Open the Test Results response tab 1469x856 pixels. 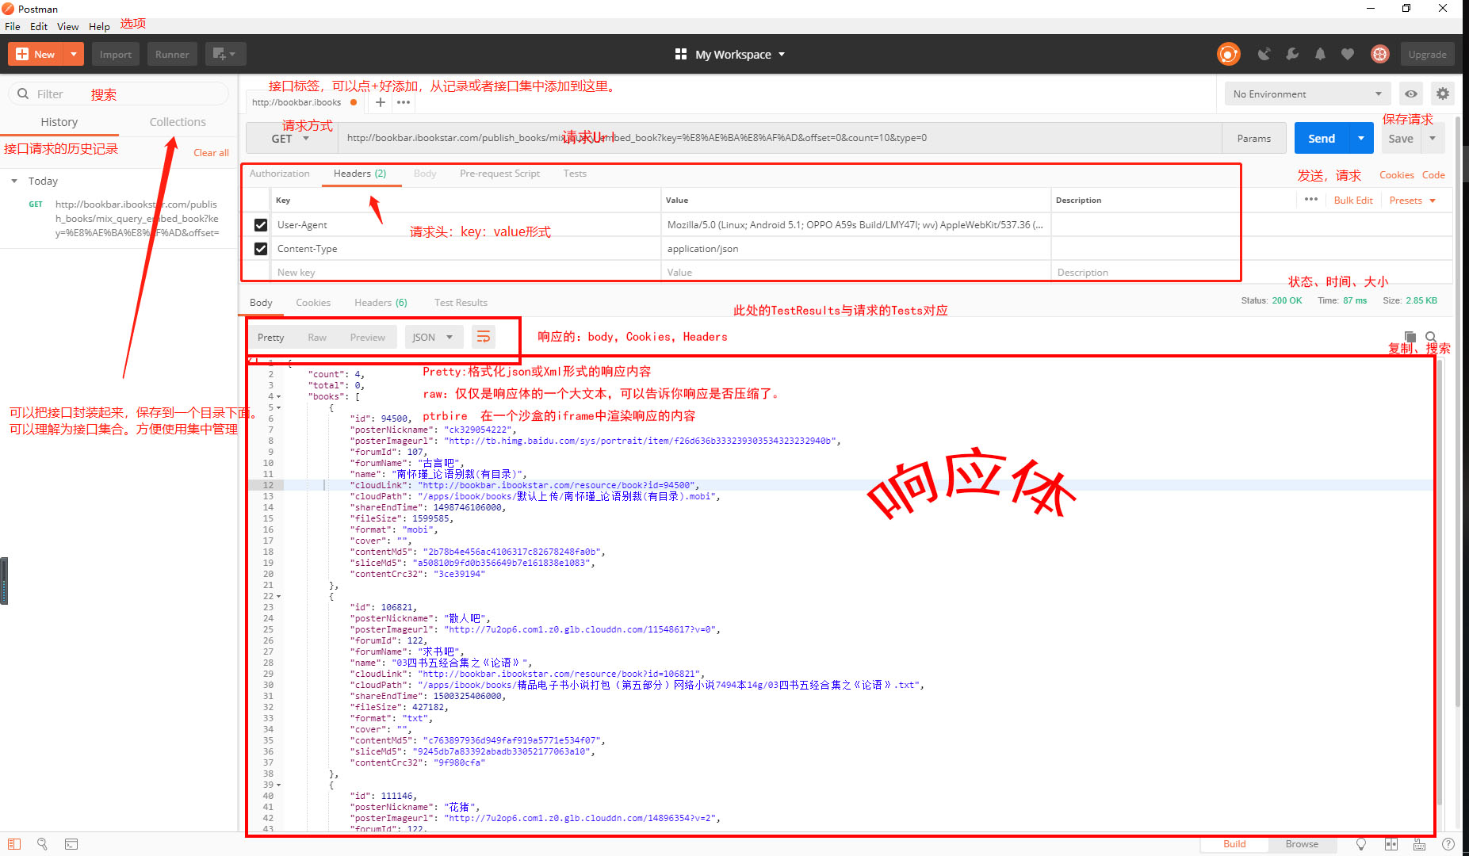pos(461,303)
